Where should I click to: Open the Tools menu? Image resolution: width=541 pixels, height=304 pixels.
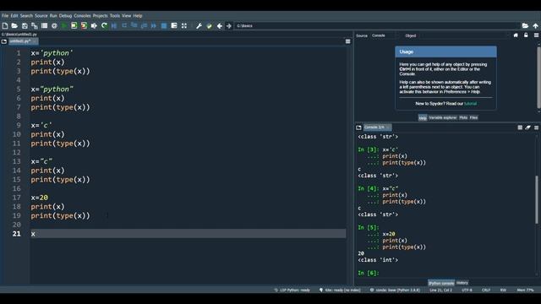point(115,16)
